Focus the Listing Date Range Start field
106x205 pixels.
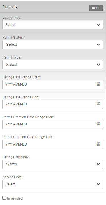click(x=53, y=84)
